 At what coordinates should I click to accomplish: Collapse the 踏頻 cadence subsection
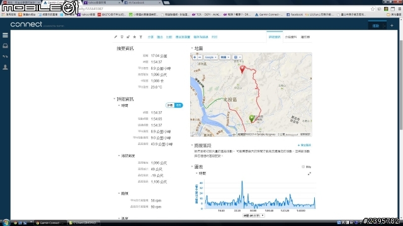pyautogui.click(x=119, y=193)
